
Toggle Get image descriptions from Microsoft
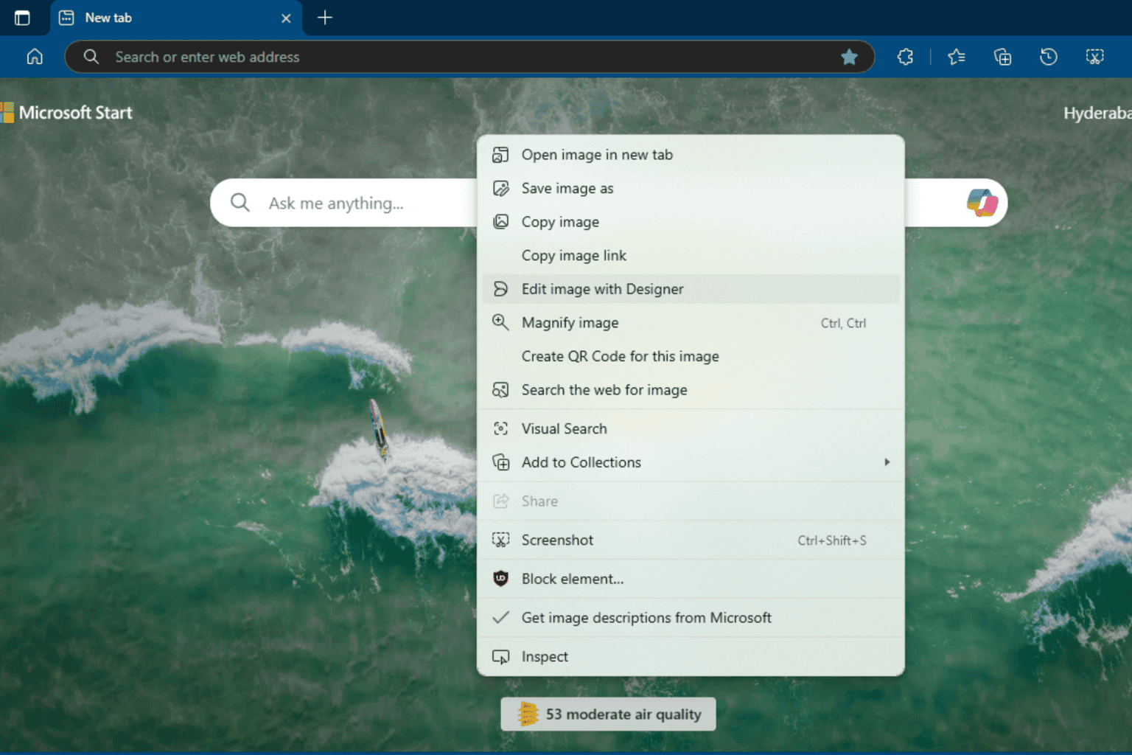tap(691, 618)
